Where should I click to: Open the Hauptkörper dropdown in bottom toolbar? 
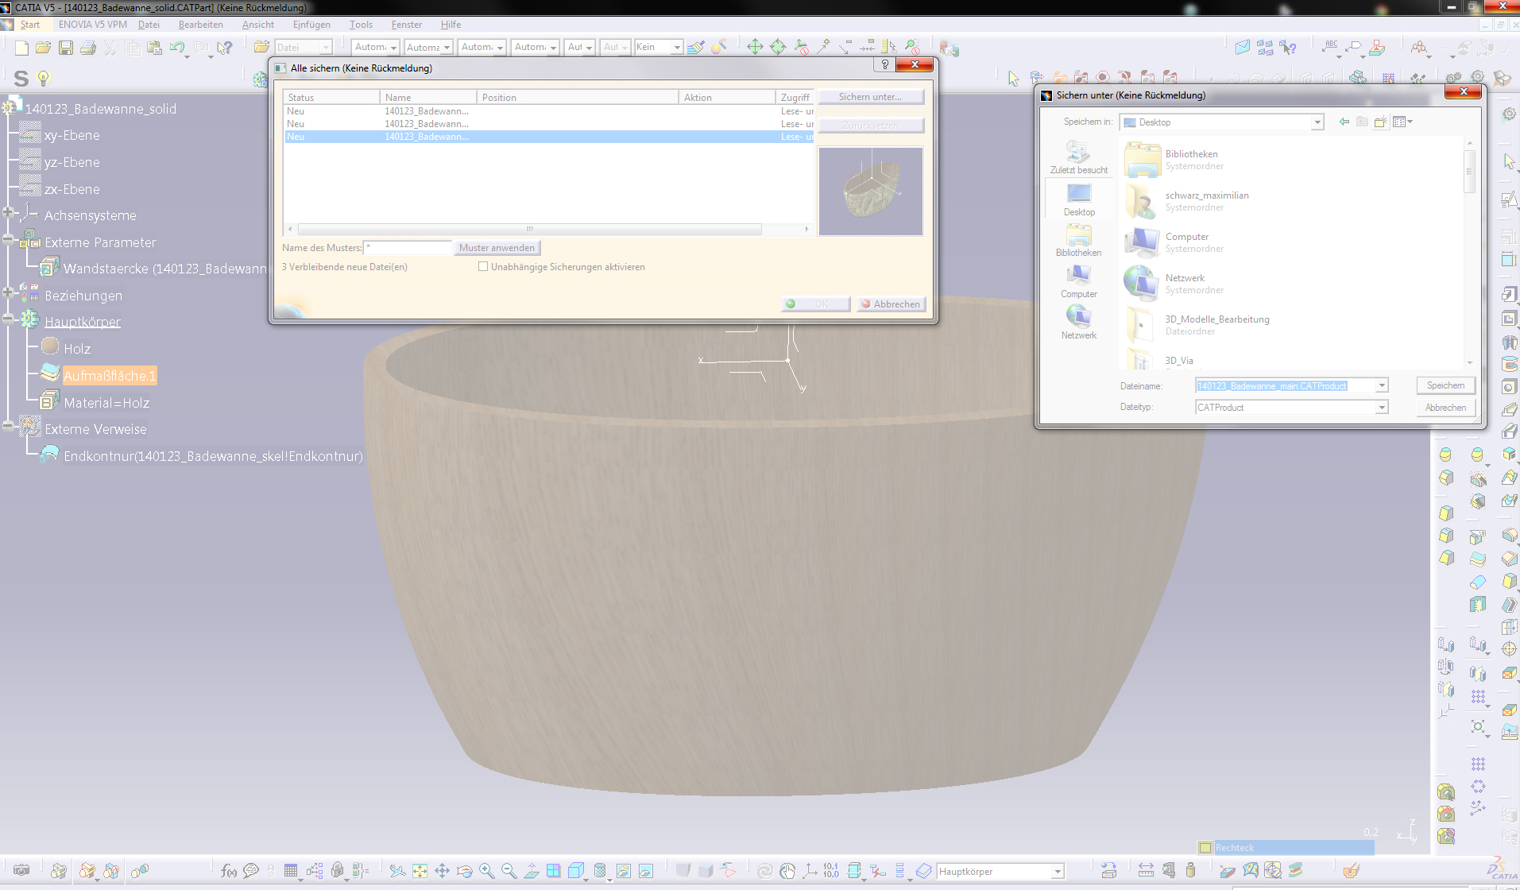point(1058,872)
